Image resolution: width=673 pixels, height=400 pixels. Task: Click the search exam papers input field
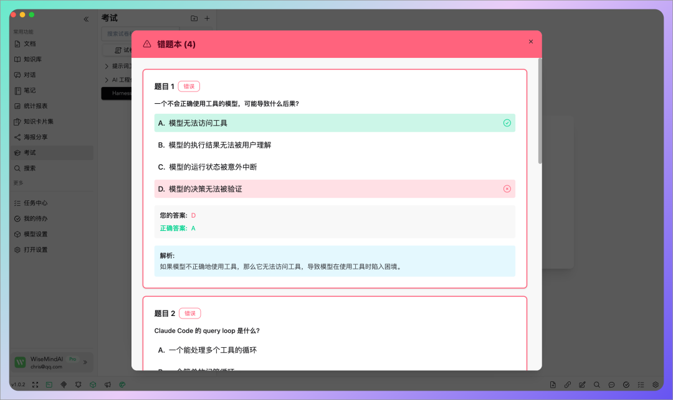(117, 34)
